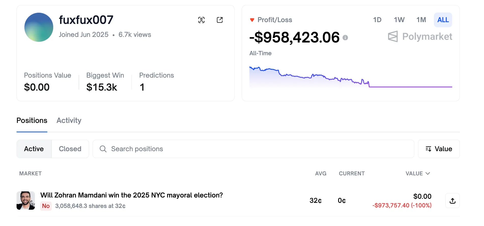
Task: Open the external link icon beside the QR icon
Action: pos(220,20)
